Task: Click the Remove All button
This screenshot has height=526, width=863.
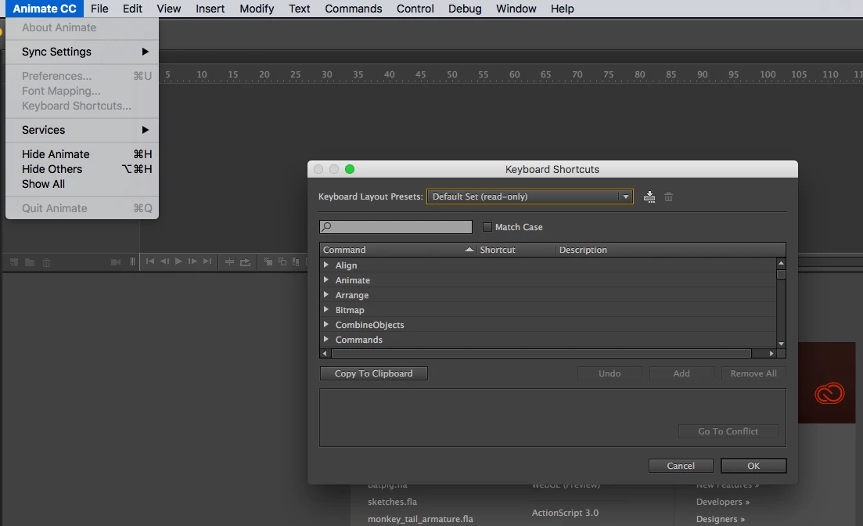Action: [x=753, y=373]
